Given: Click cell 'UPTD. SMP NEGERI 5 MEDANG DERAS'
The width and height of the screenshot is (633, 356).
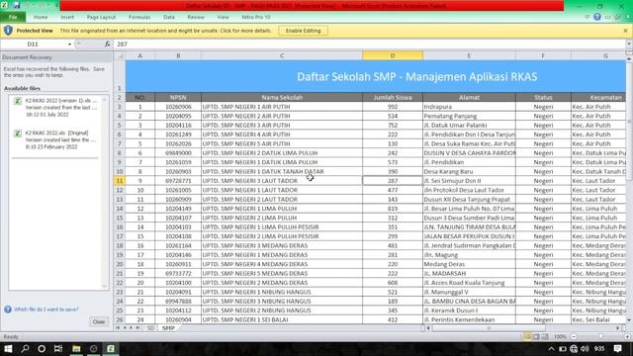Looking at the screenshot, I should click(x=282, y=273).
